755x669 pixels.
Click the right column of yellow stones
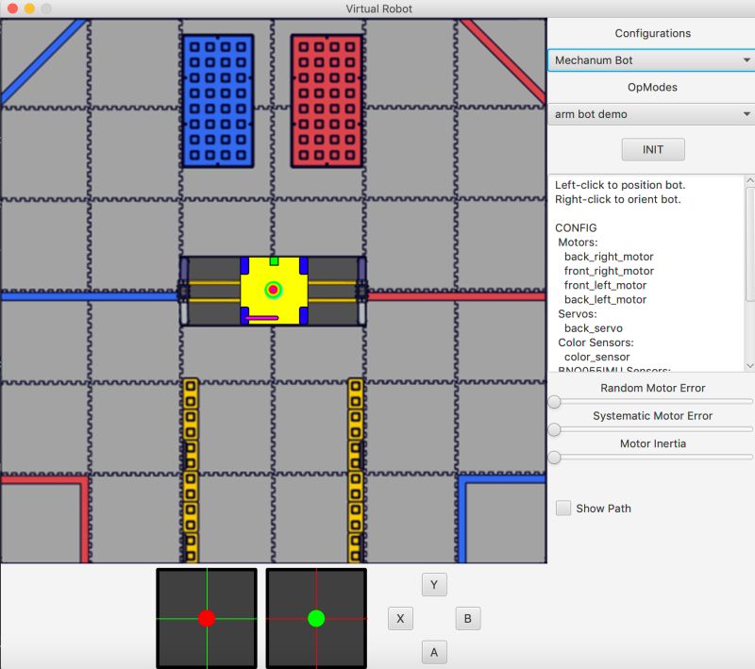(x=356, y=470)
